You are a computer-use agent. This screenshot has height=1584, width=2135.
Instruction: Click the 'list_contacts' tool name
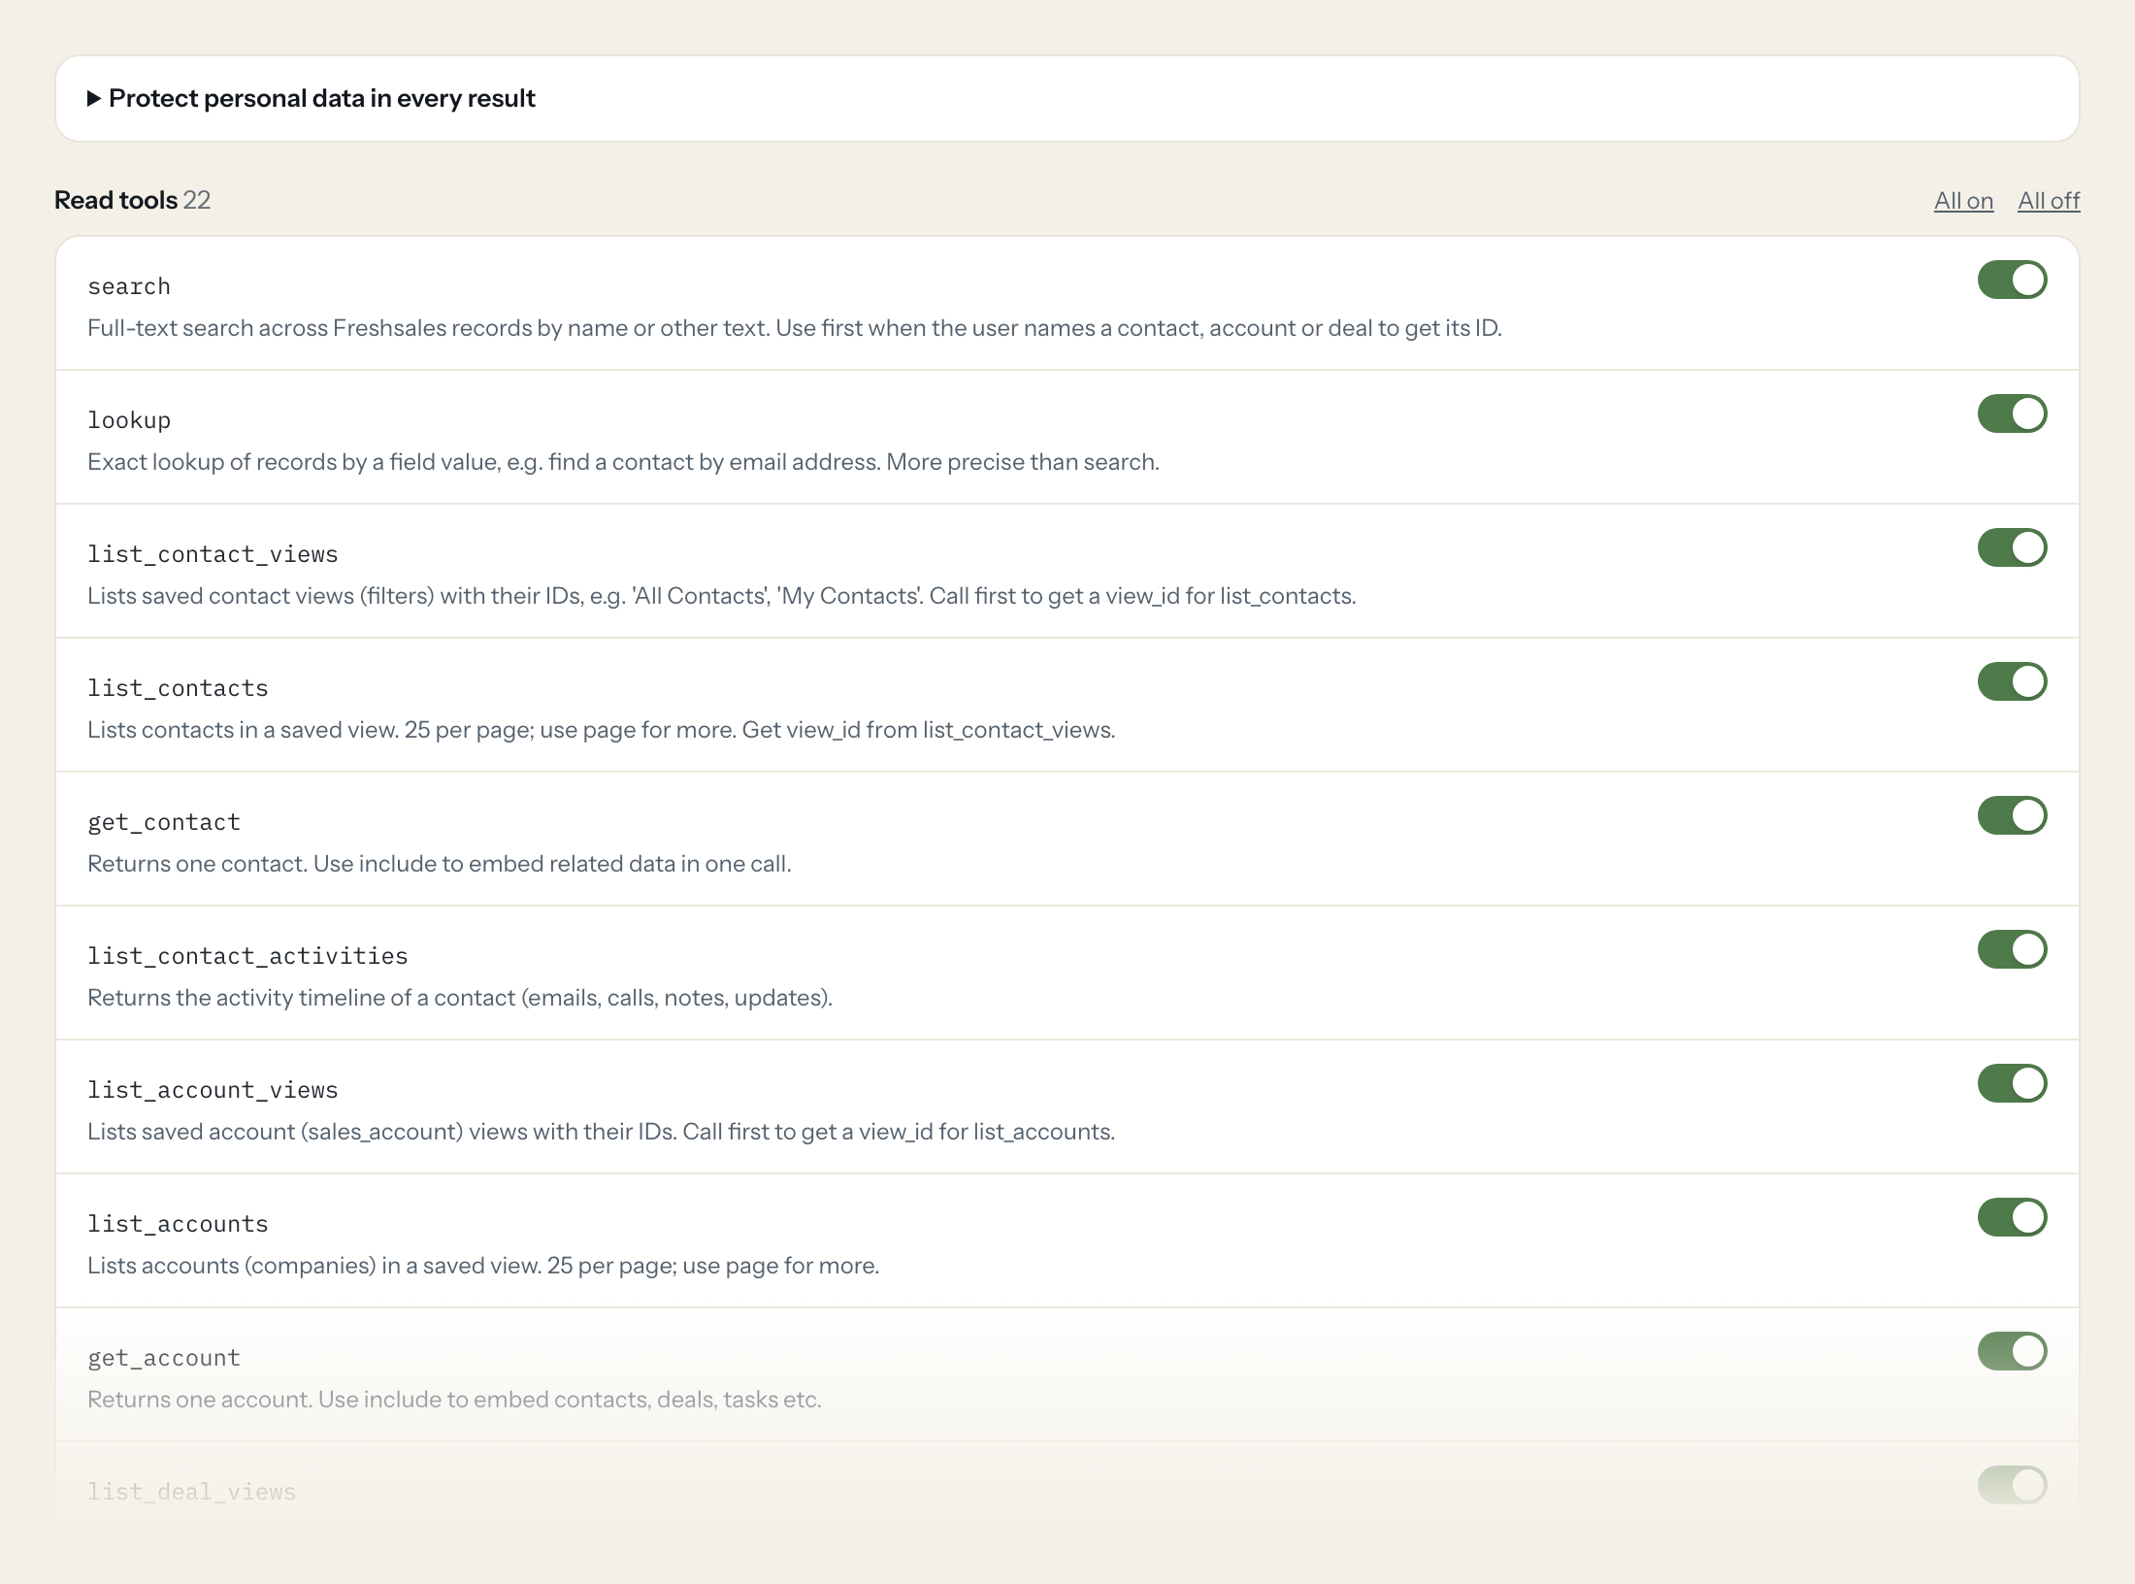[178, 688]
